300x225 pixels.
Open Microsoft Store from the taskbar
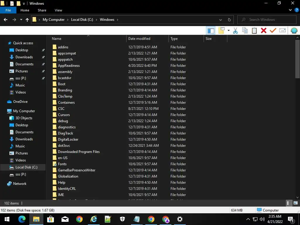[50, 219]
